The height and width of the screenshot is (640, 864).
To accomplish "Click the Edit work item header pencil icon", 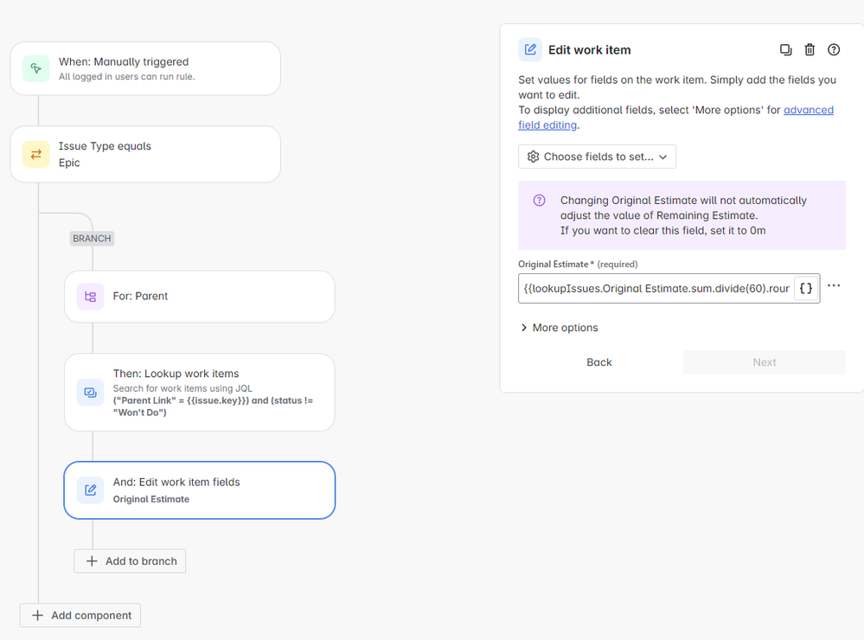I will click(x=530, y=49).
